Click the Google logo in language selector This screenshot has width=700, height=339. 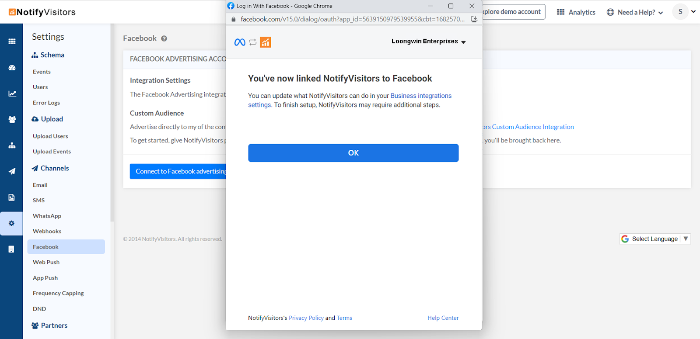click(625, 239)
